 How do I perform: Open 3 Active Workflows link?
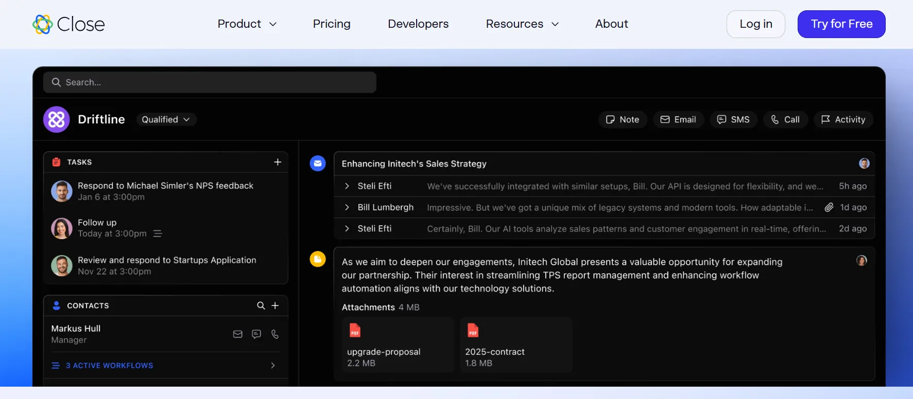(x=109, y=366)
